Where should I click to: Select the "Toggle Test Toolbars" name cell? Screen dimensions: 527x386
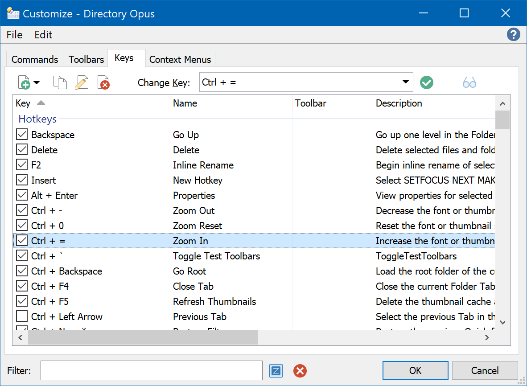click(x=216, y=256)
